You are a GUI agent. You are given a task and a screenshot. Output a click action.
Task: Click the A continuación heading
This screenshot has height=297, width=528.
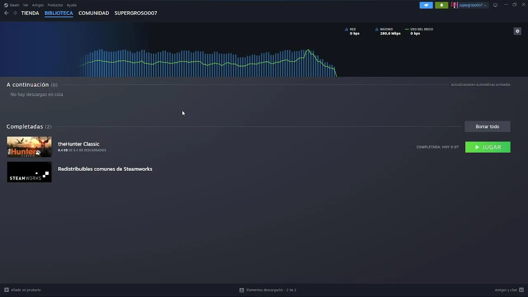point(28,85)
